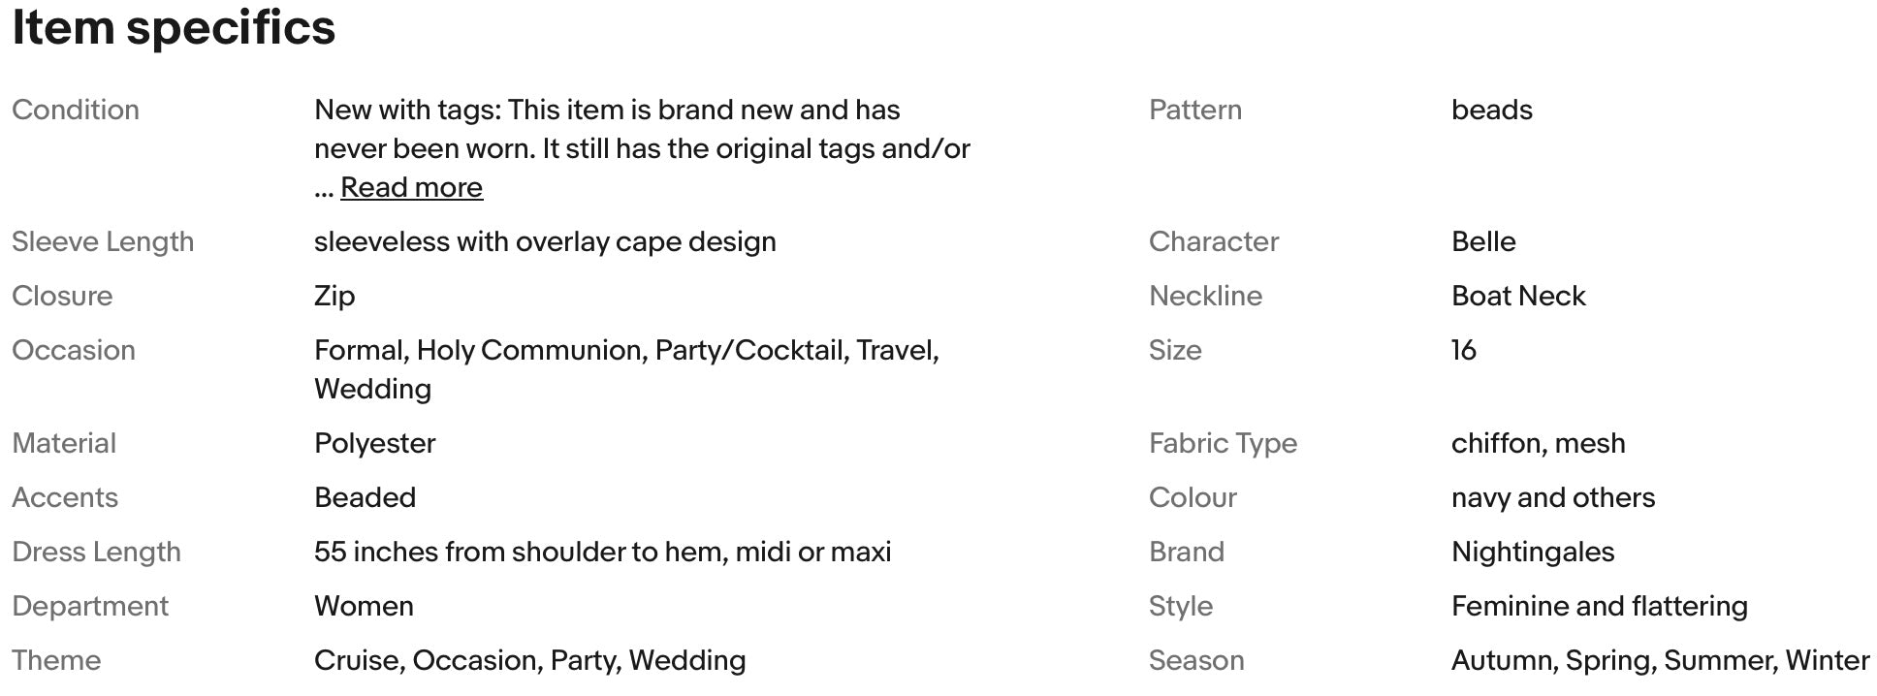Screen dimensions: 1877x696
Task: Select the 55 inches dress length text
Action: click(x=602, y=552)
